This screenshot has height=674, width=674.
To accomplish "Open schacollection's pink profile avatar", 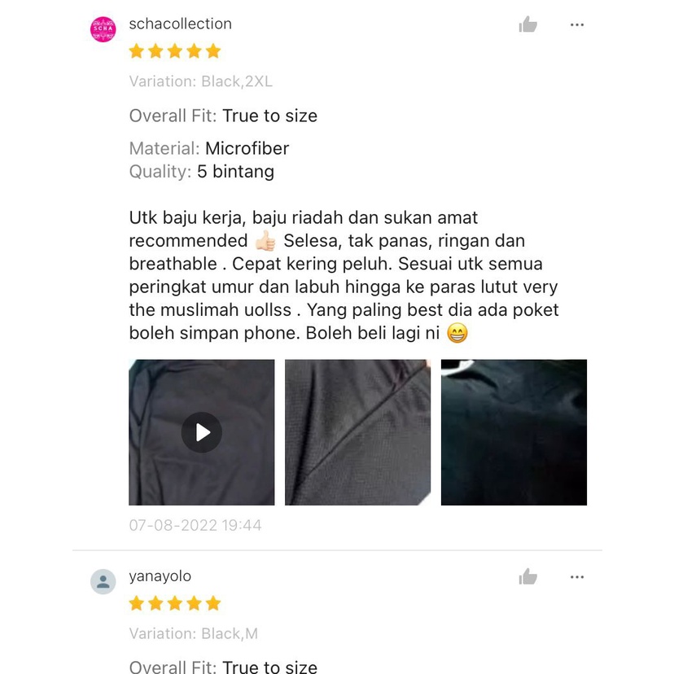I will 103,29.
